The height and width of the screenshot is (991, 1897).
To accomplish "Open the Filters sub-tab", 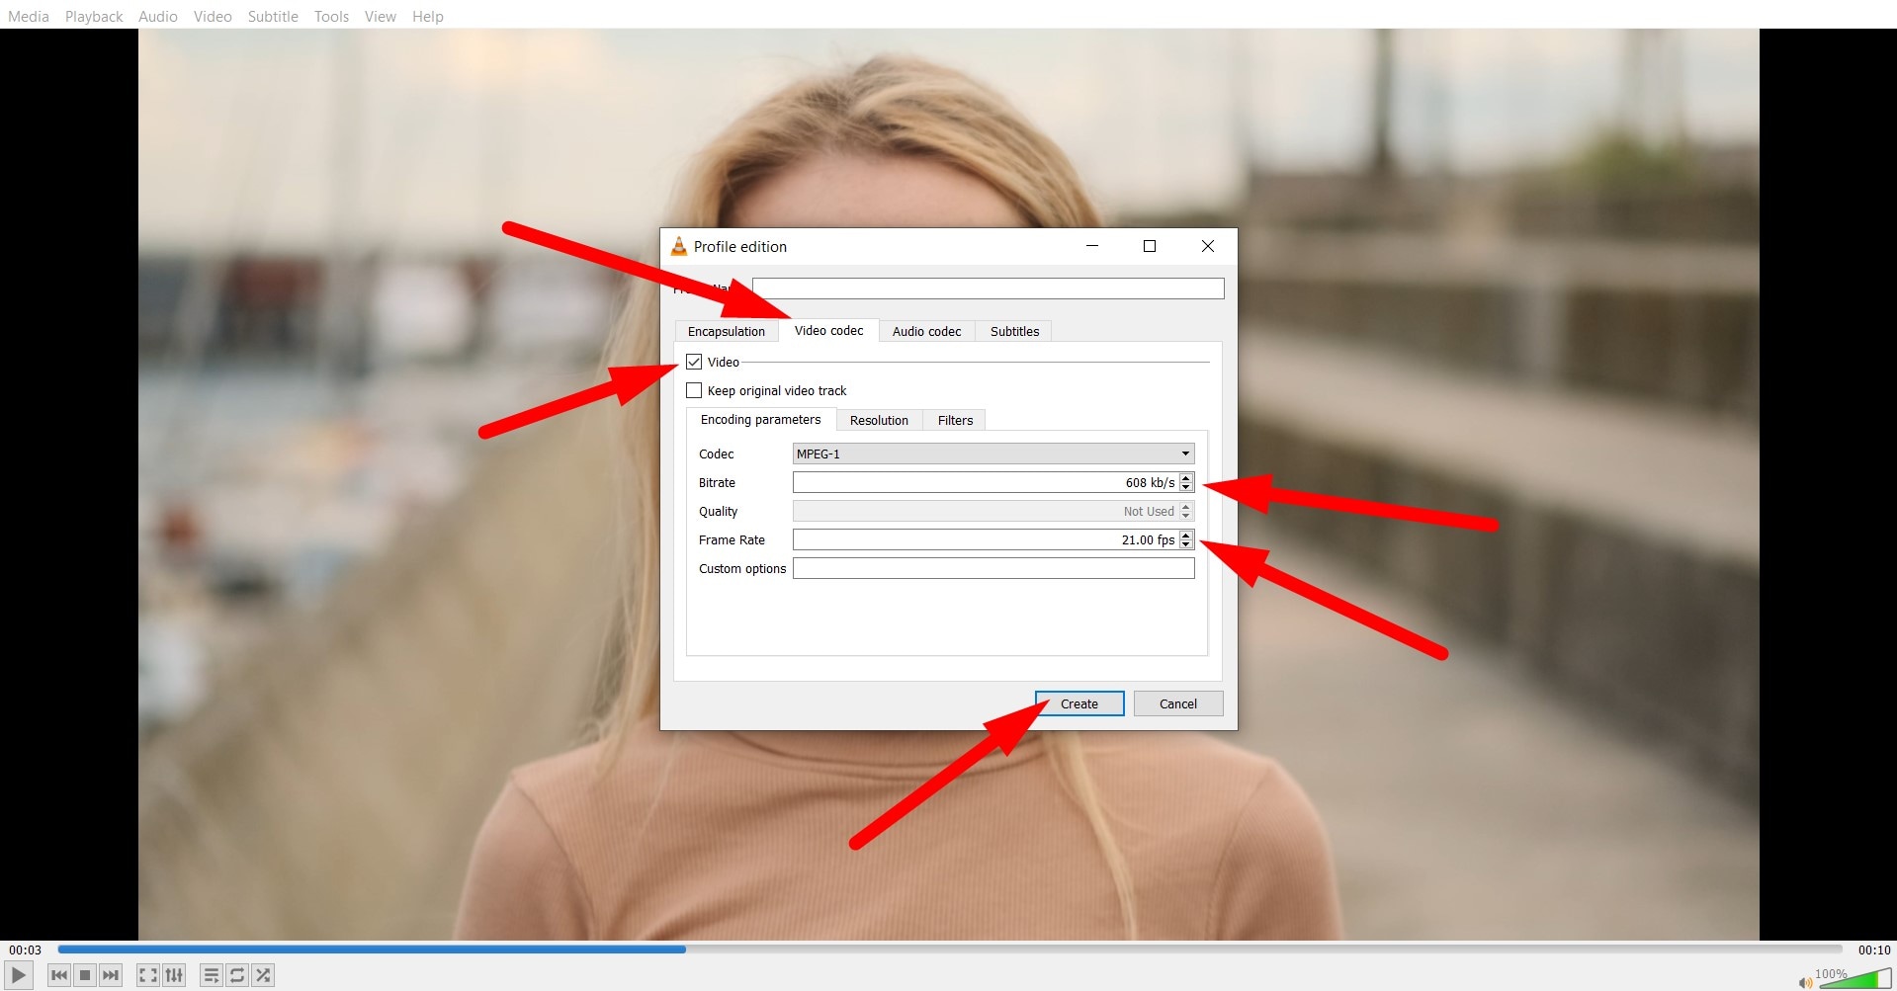I will click(x=955, y=420).
